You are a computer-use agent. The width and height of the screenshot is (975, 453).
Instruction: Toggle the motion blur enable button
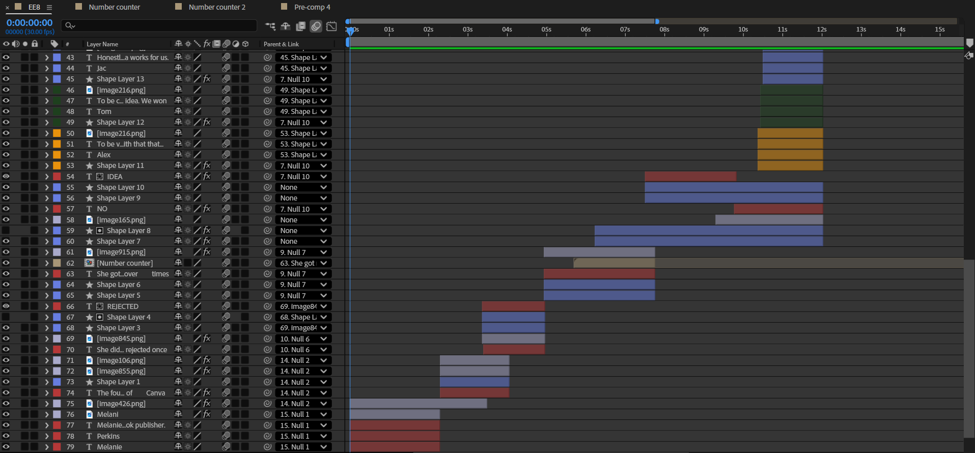pos(316,26)
